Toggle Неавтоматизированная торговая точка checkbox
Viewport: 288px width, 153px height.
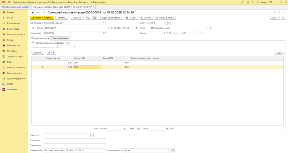point(33,43)
